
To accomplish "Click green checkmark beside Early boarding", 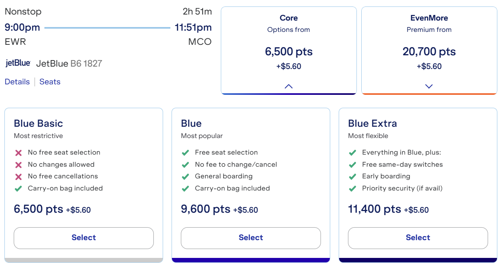I will (352, 177).
